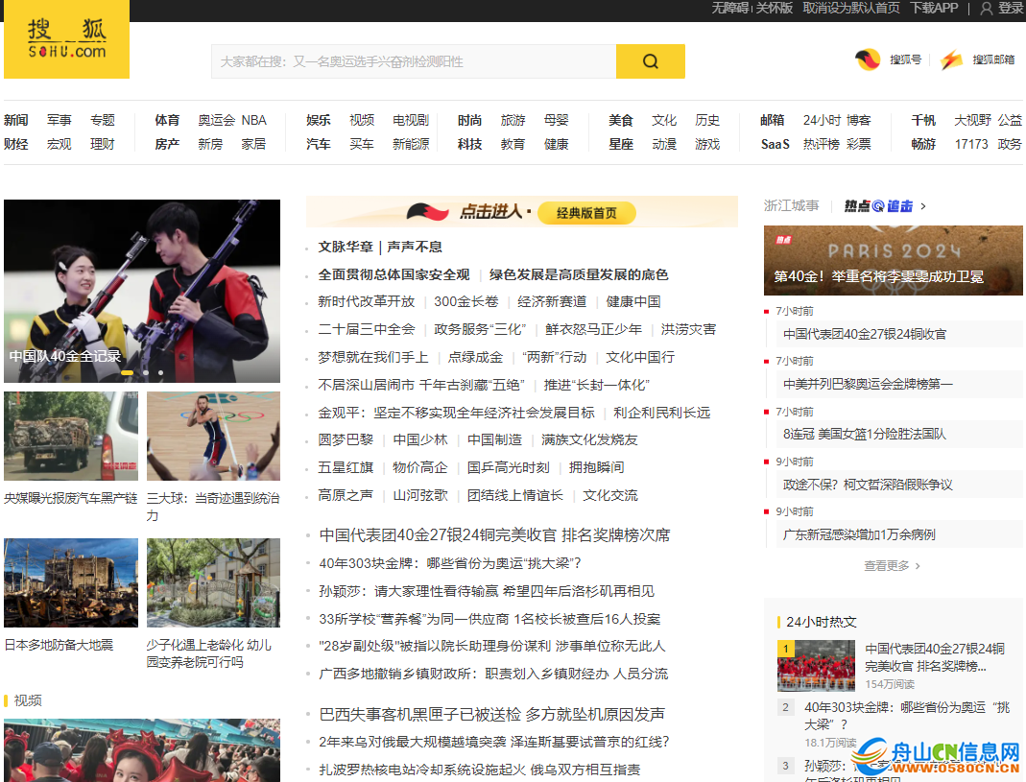The width and height of the screenshot is (1026, 782).
Task: Open the 日本多地防备大地震 thumbnail
Action: [x=71, y=583]
